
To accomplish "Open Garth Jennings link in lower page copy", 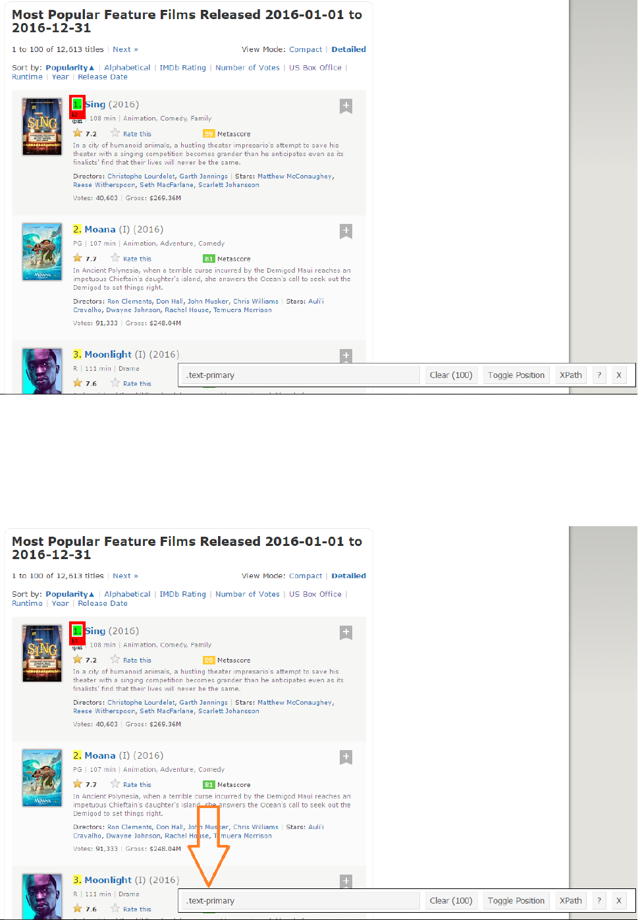I will pyautogui.click(x=203, y=703).
